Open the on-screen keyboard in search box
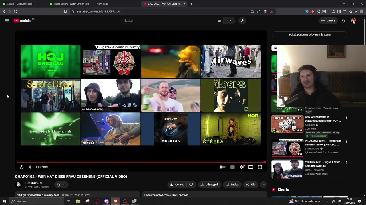366x205 pixels. (219, 20)
